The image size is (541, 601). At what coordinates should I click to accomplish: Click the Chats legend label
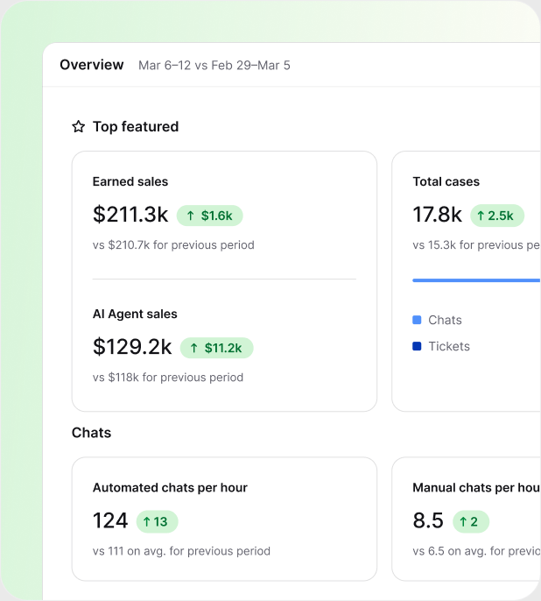(445, 320)
